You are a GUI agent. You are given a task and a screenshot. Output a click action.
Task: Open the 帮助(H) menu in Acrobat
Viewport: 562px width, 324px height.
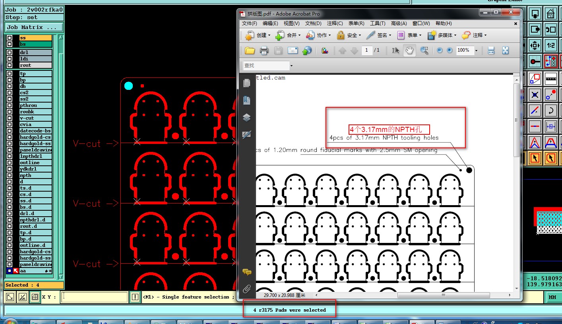coord(444,23)
